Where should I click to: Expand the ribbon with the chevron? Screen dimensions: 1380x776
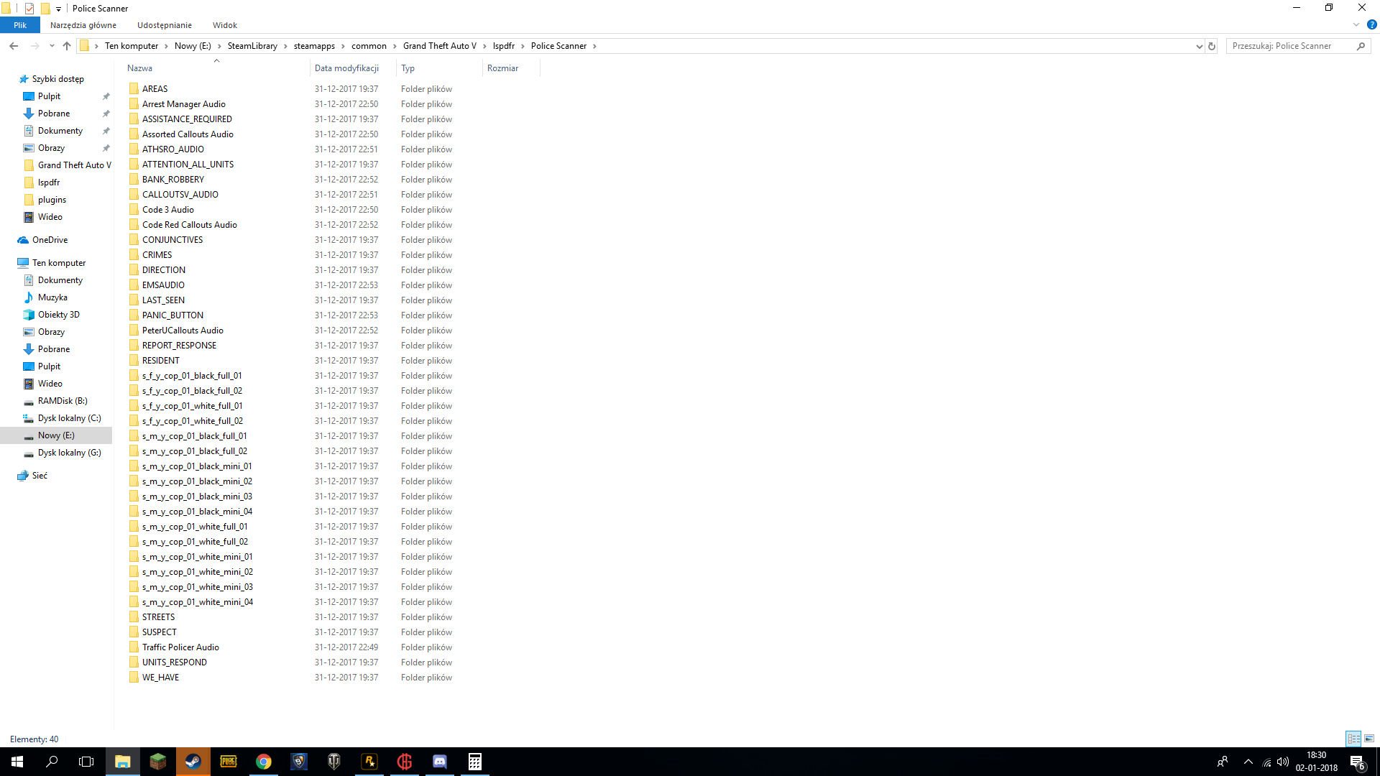1356,24
